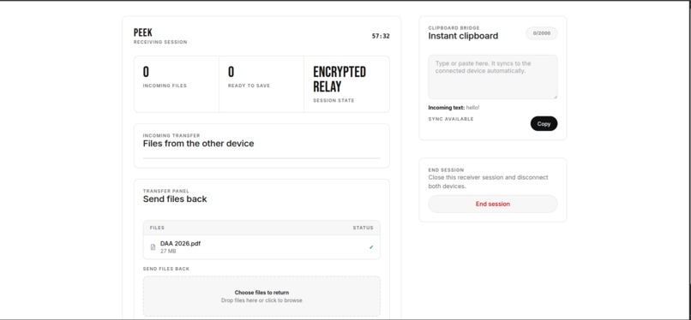Click the Incoming Files count tile
Image resolution: width=691 pixels, height=320 pixels.
point(177,84)
